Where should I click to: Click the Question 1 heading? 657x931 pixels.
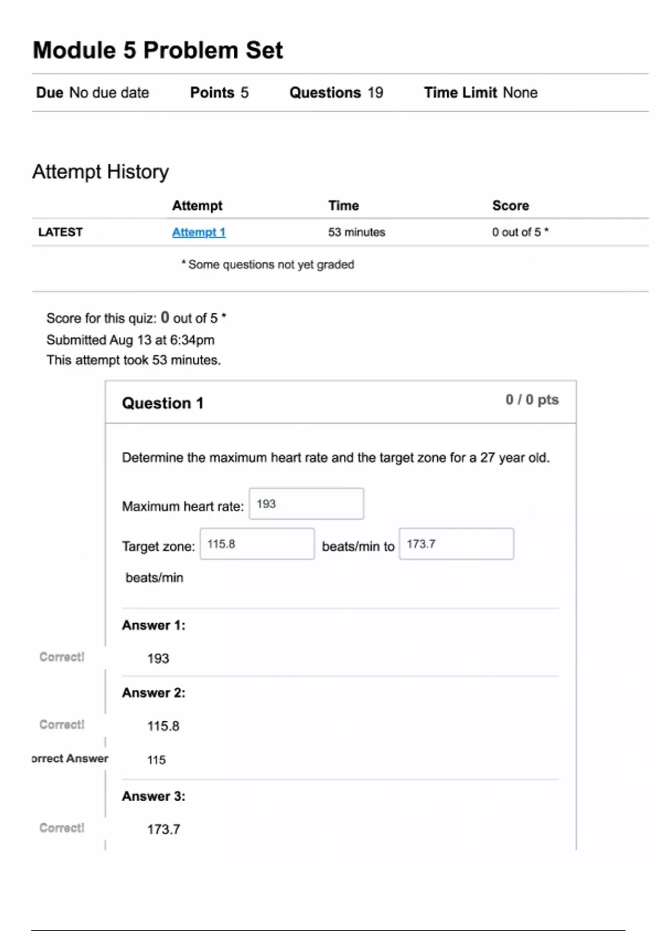[x=163, y=403]
